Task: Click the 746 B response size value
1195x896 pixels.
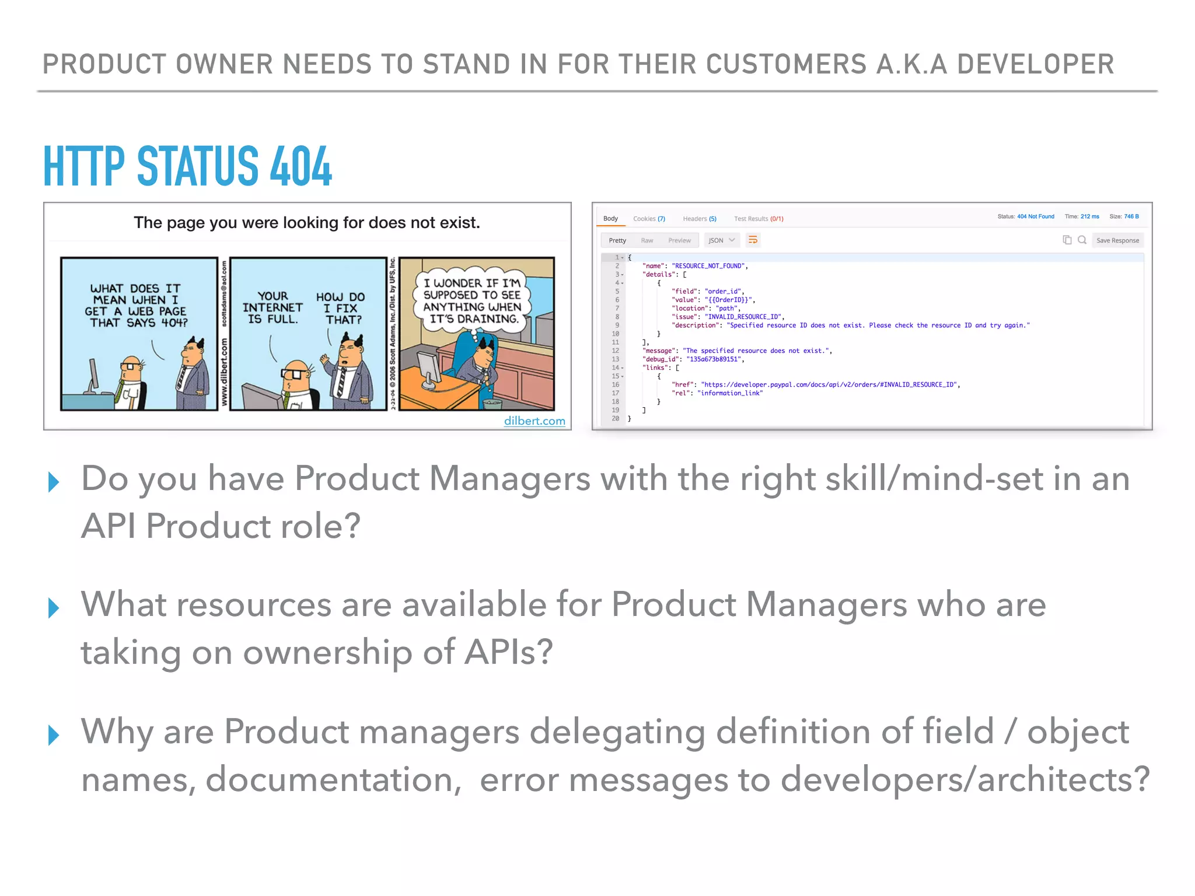Action: pos(1131,216)
